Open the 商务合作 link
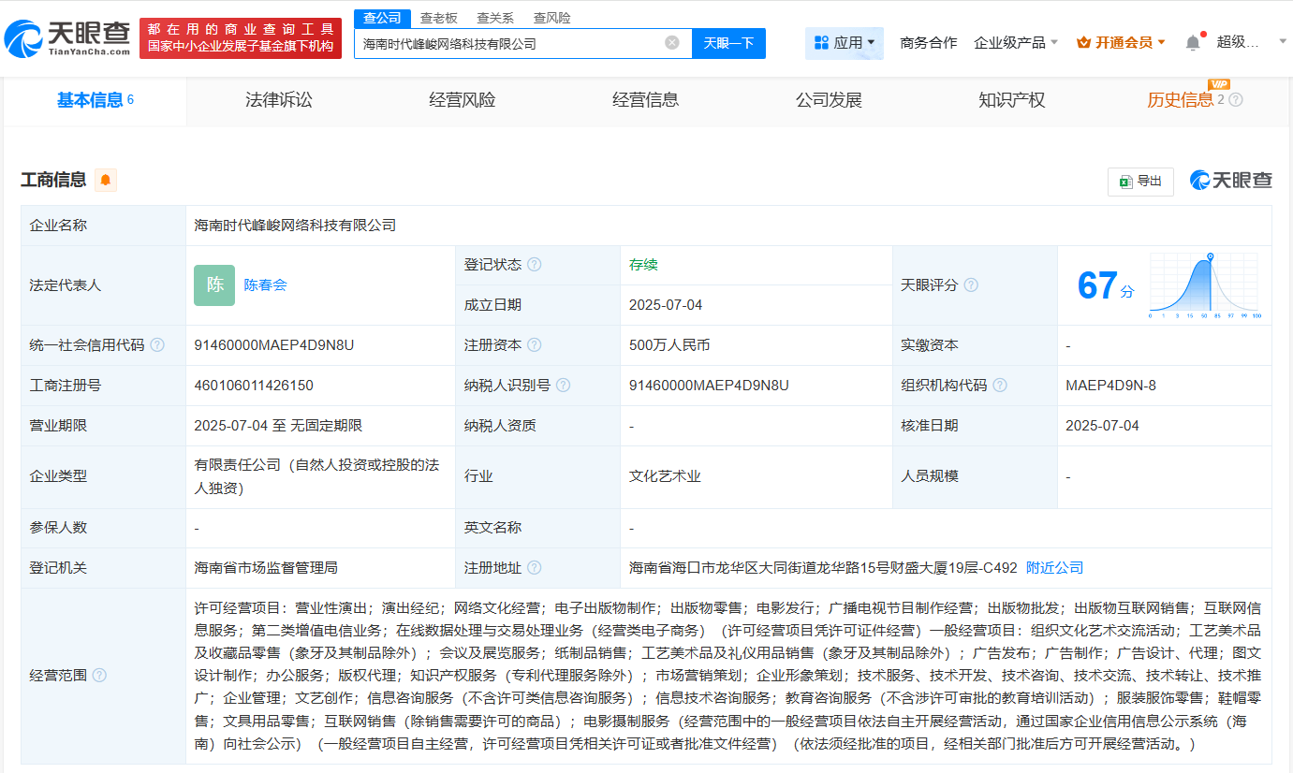1293x773 pixels. coord(928,43)
